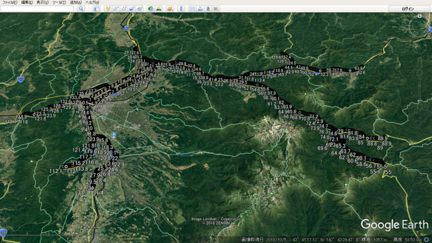The width and height of the screenshot is (432, 243).
Task: Click the ログイン button
Action: point(408,9)
